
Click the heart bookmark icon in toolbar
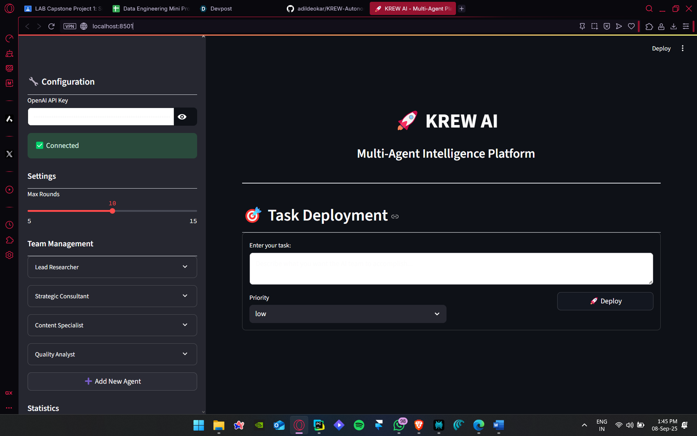pyautogui.click(x=631, y=26)
